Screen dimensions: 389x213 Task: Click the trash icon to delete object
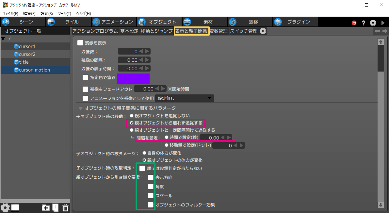[x=65, y=208]
